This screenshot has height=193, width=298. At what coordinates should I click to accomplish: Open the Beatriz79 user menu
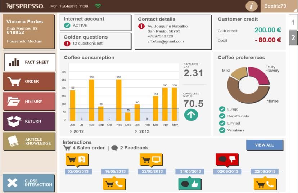pos(279,6)
